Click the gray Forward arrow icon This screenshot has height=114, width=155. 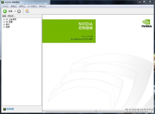pyautogui.click(x=19, y=11)
